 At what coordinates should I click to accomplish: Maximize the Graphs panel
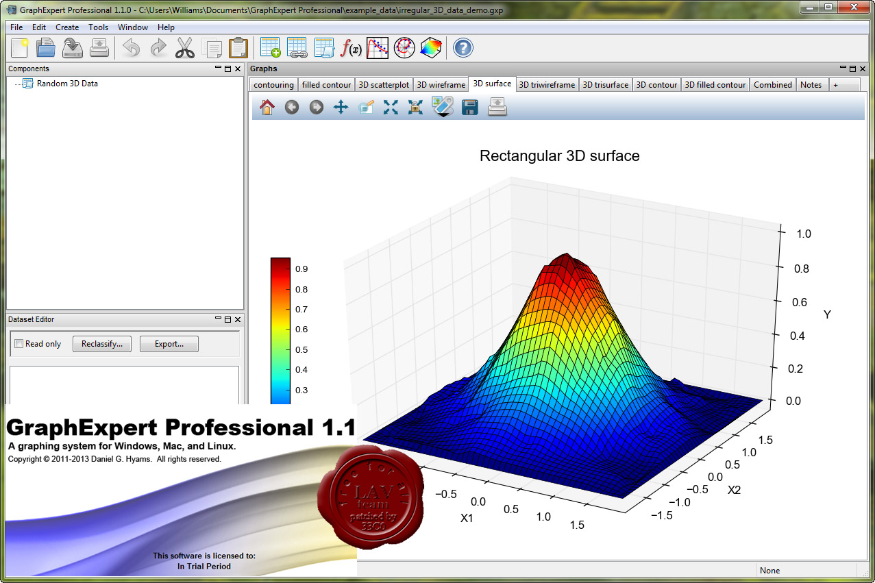852,69
